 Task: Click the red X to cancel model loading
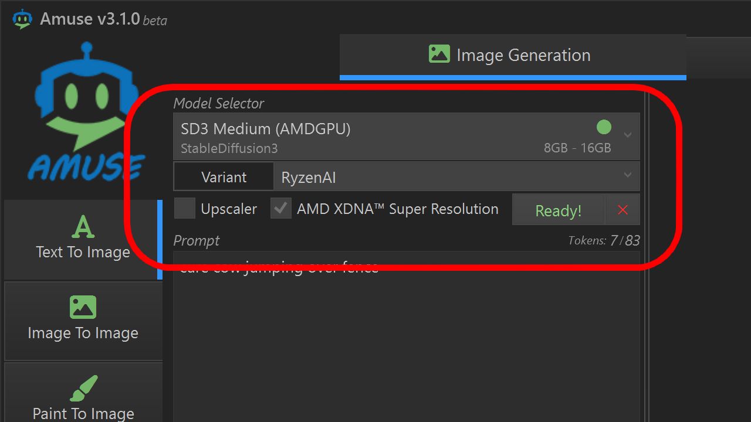[623, 209]
